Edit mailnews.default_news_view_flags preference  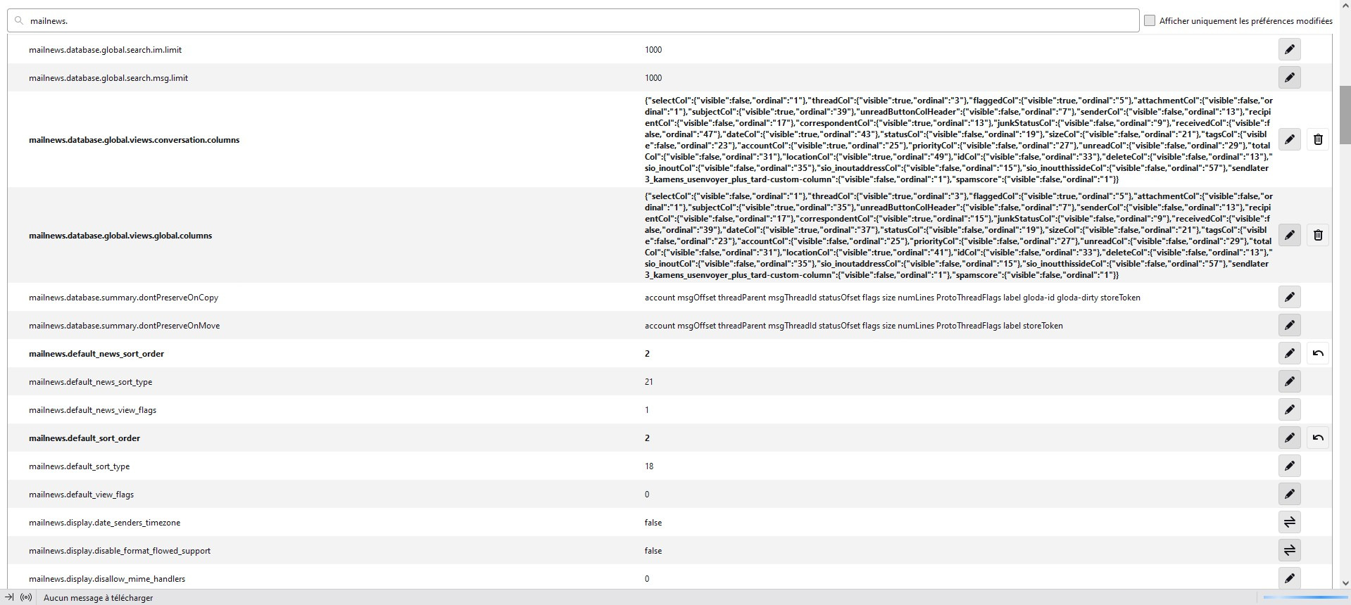click(x=1289, y=409)
